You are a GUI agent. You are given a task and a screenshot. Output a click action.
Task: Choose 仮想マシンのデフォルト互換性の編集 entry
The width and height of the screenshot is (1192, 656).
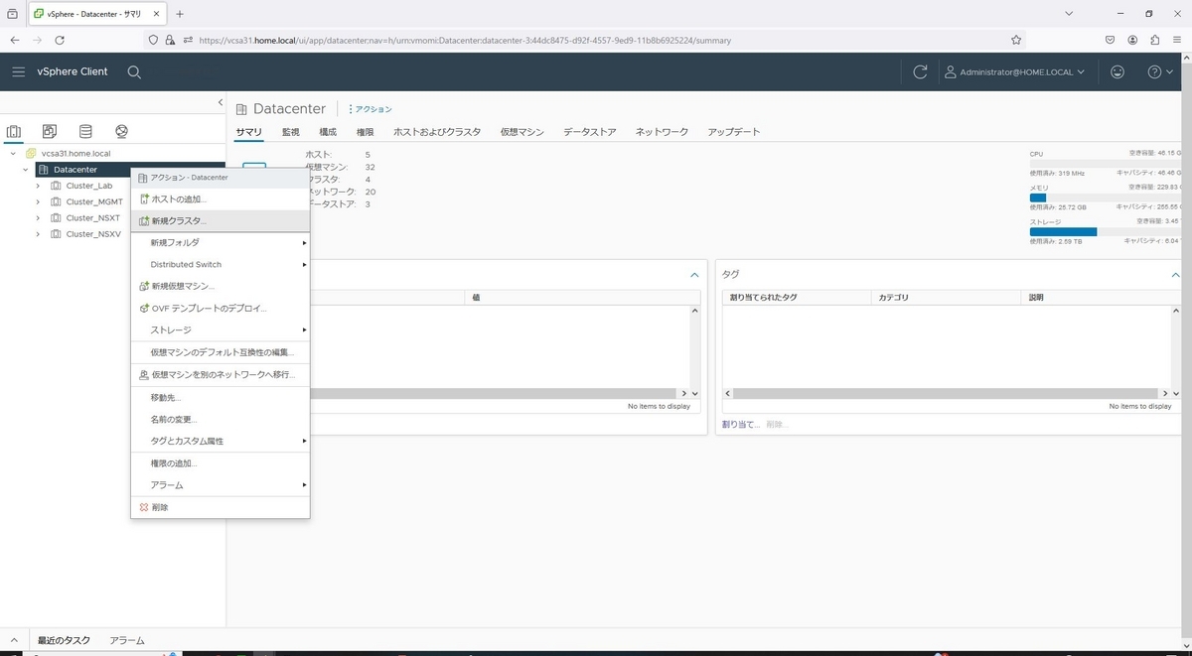221,352
